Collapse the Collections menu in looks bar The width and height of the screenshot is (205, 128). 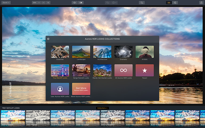click(102, 108)
